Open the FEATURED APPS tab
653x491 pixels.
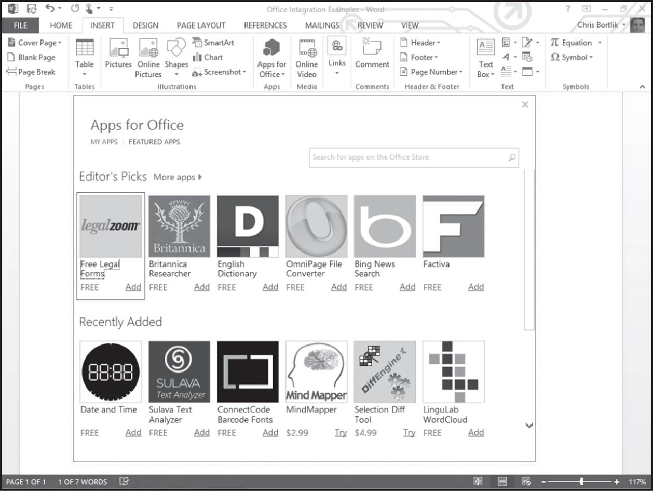coord(154,142)
